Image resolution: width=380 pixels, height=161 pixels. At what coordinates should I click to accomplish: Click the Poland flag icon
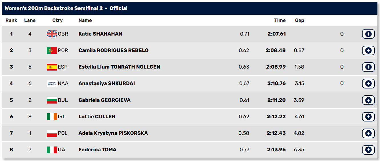coord(52,133)
